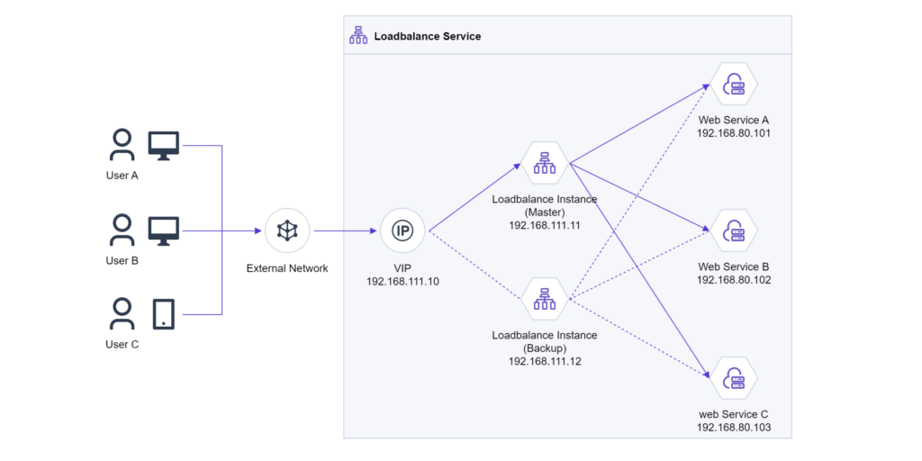Screen dimensions: 922x461
Task: Click the Loadbalance Service header icon
Action: click(358, 36)
